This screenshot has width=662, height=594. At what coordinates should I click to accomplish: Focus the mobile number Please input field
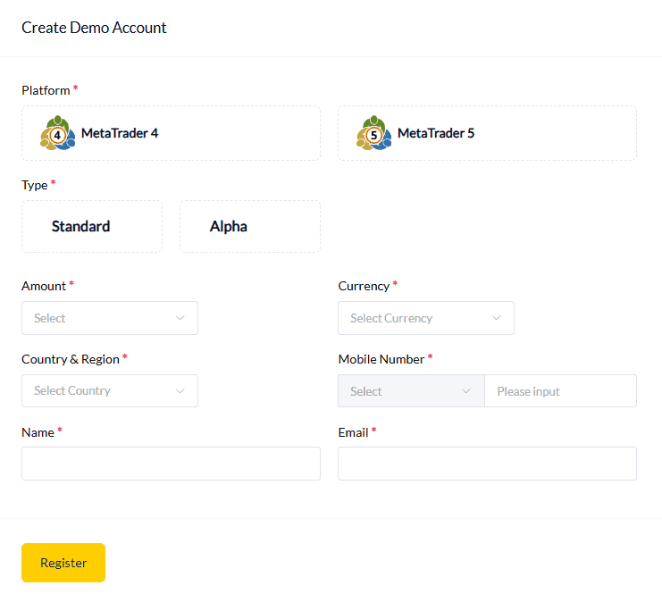561,391
